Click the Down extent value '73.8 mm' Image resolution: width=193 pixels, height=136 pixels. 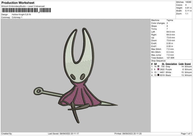[x=171, y=40]
